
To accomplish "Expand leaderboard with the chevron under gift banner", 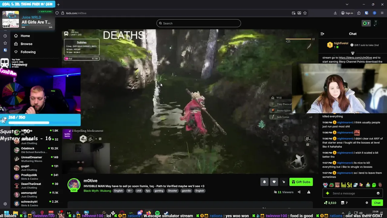I will tap(353, 53).
